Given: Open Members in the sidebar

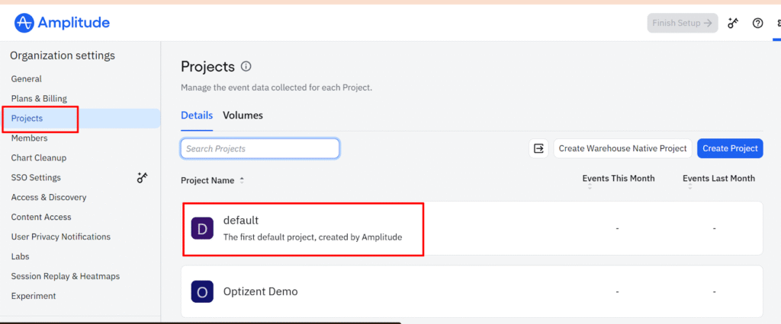Looking at the screenshot, I should click(x=30, y=138).
